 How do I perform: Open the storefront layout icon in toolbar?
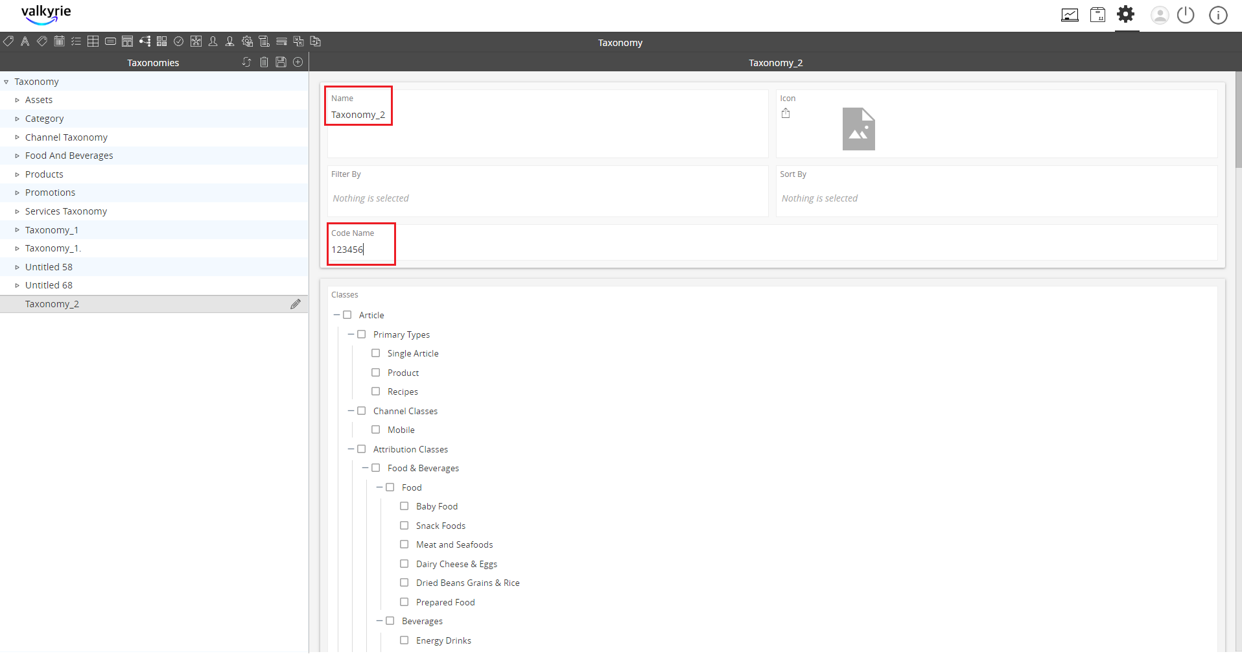[x=128, y=41]
